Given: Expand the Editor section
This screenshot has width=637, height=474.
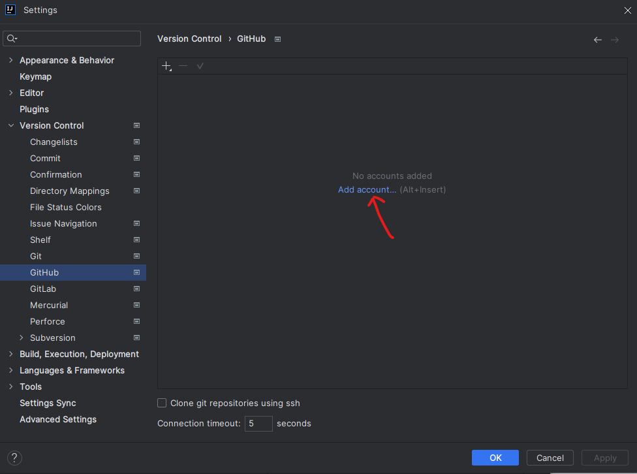Looking at the screenshot, I should tap(11, 93).
